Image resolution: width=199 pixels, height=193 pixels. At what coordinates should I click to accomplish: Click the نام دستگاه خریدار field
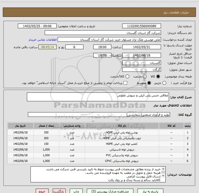click(103, 33)
